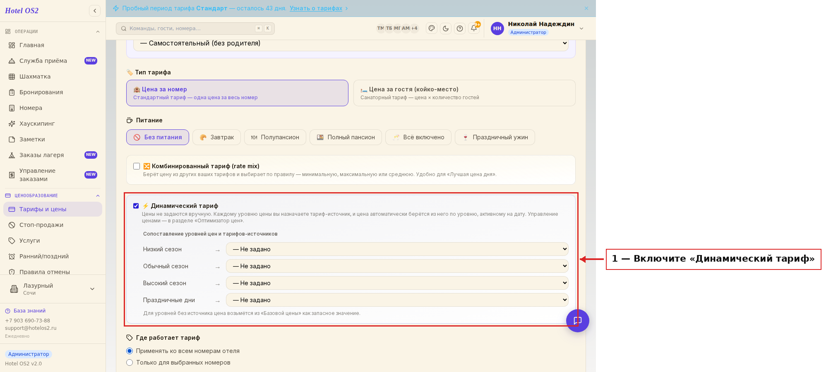Open the База знаний link
Screen dimensions: 831x372
29,311
